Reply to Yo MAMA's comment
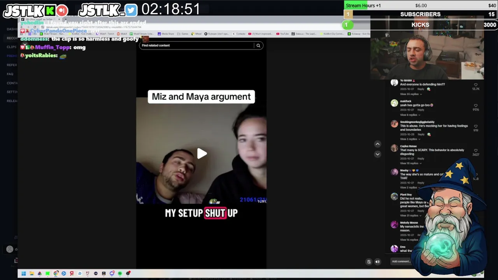This screenshot has width=498, height=280. tap(421, 89)
